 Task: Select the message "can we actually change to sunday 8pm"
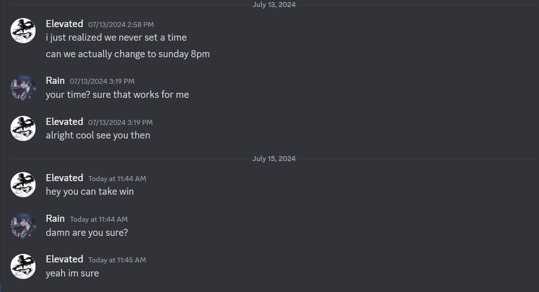click(x=128, y=54)
